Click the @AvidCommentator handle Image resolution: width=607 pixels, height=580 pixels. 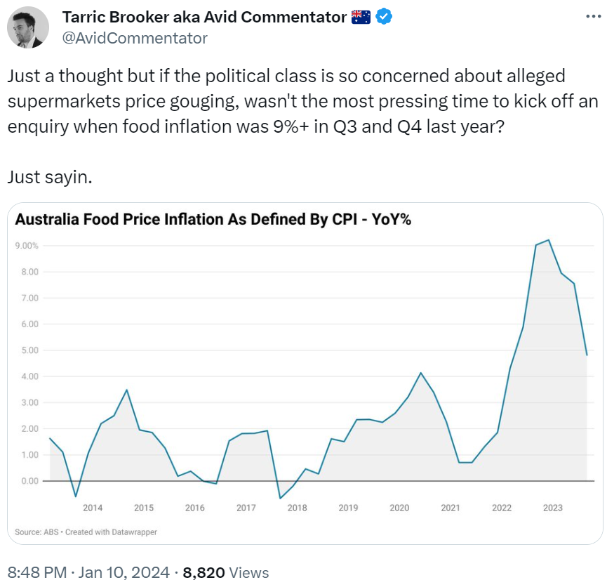(x=135, y=38)
